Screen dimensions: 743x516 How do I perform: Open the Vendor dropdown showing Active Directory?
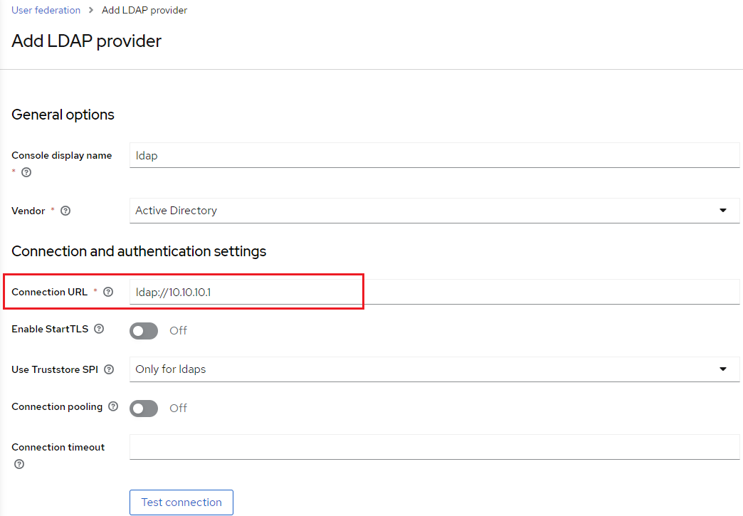tap(434, 211)
